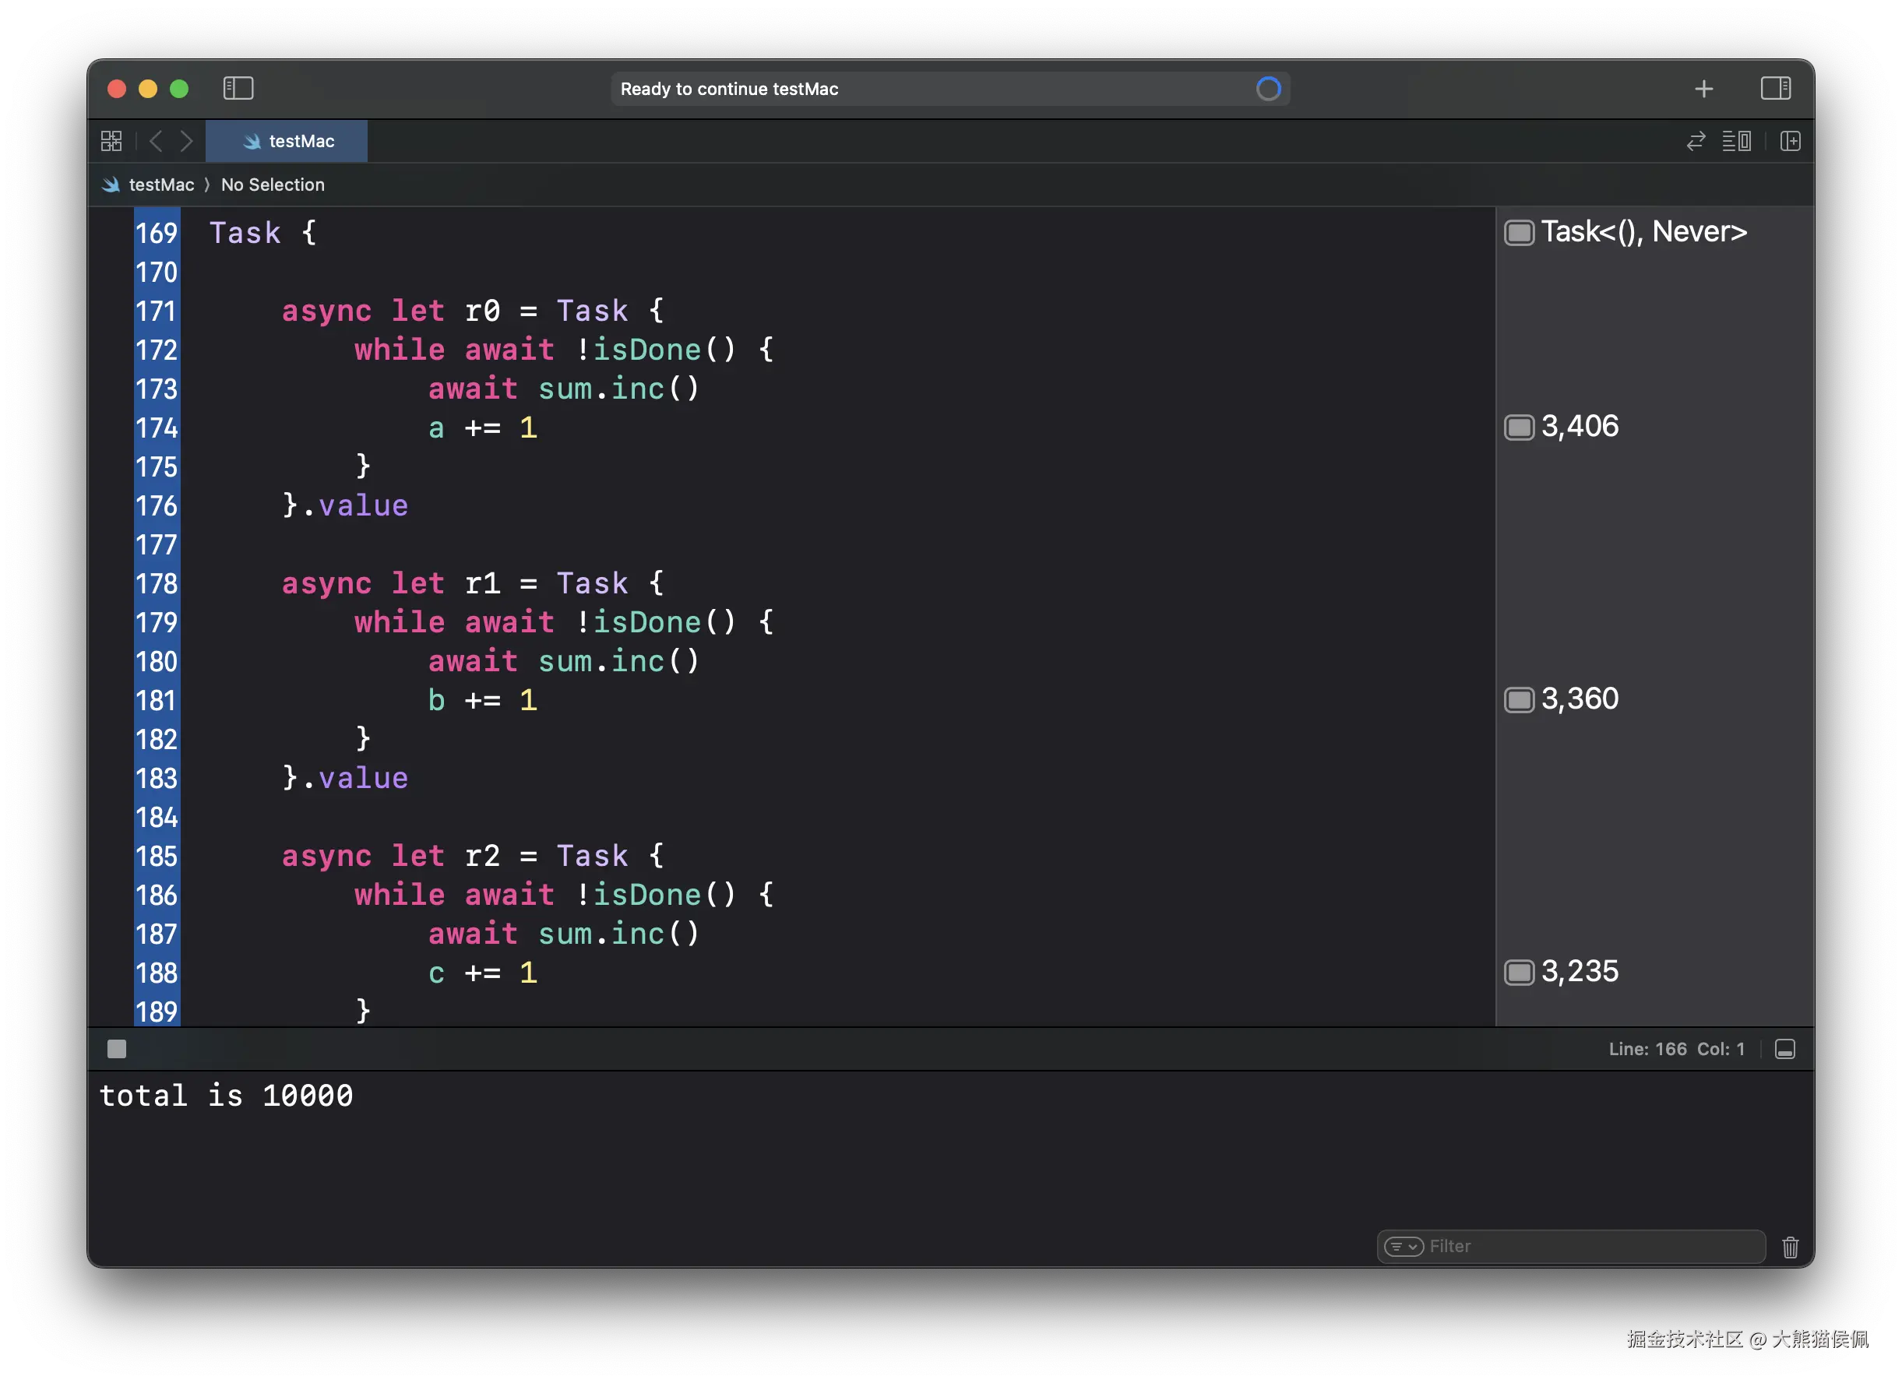Hide the debug console area
The width and height of the screenshot is (1902, 1383).
coord(1784,1048)
